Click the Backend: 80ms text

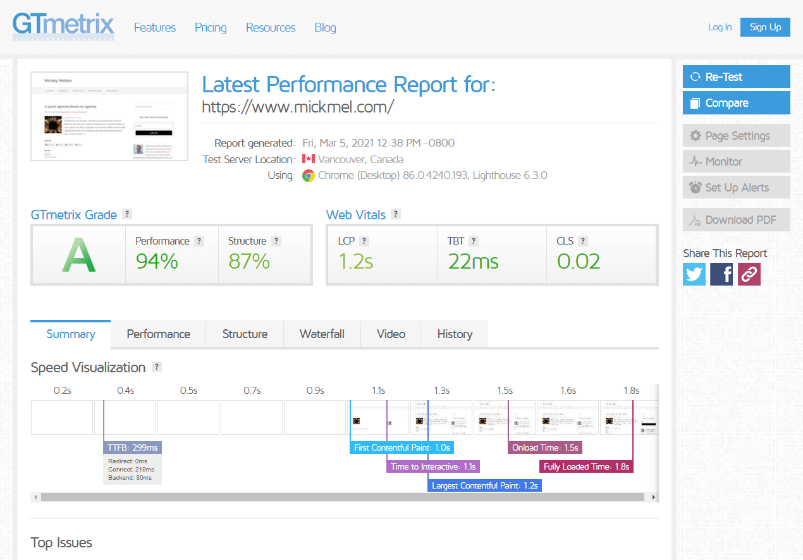click(x=130, y=477)
